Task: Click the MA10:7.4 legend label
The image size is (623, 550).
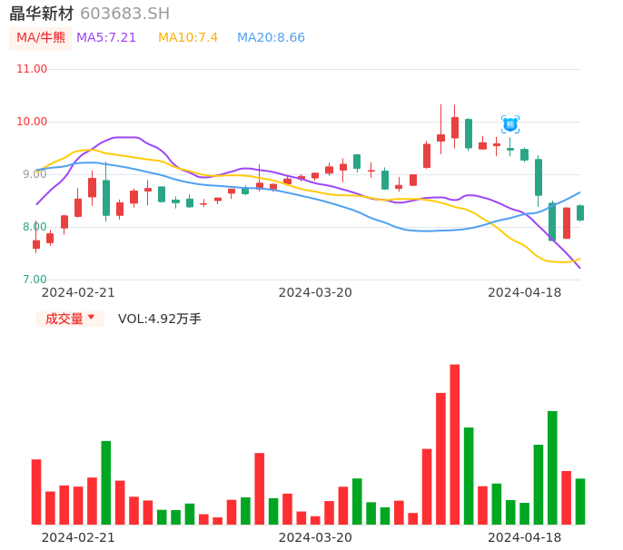Action: point(188,38)
